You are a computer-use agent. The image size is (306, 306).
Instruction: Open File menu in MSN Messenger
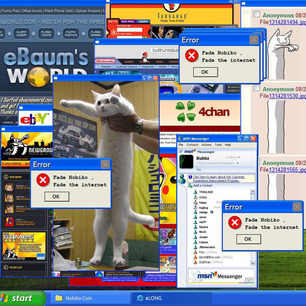pyautogui.click(x=181, y=145)
